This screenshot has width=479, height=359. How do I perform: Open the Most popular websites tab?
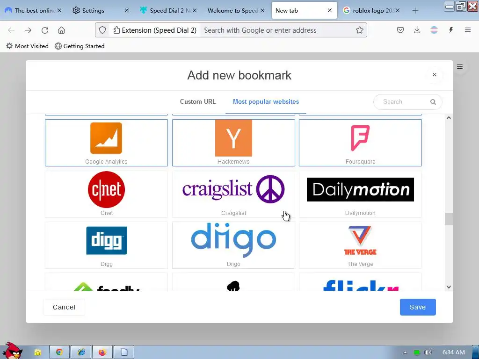click(x=266, y=101)
